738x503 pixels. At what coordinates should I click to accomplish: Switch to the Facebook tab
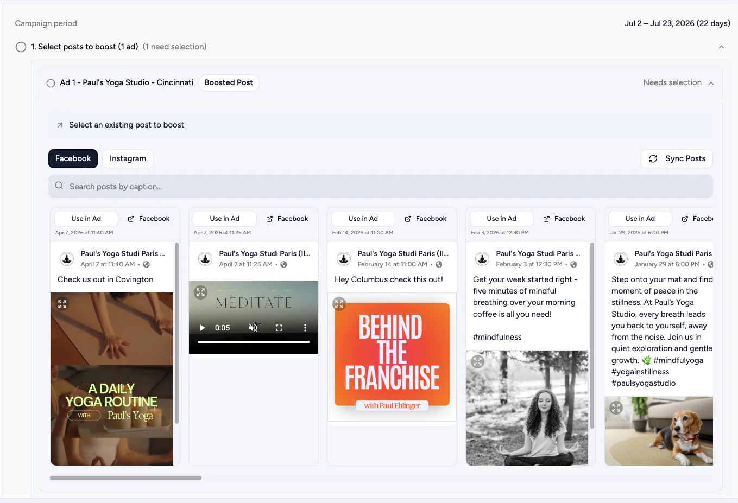73,158
